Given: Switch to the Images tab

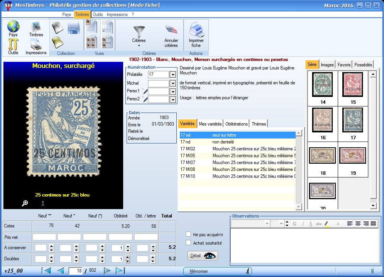Looking at the screenshot, I should [x=327, y=65].
